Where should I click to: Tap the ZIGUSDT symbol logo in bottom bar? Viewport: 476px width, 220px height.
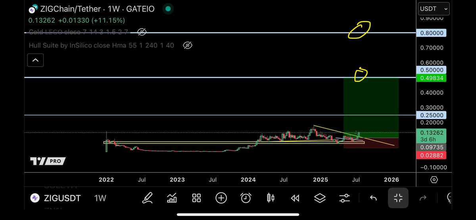[35, 198]
